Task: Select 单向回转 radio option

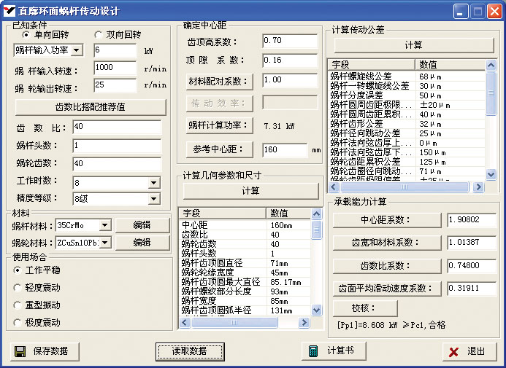Action: tap(27, 34)
